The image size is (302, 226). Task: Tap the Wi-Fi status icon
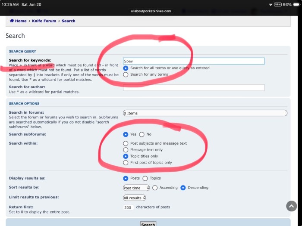tap(271, 4)
